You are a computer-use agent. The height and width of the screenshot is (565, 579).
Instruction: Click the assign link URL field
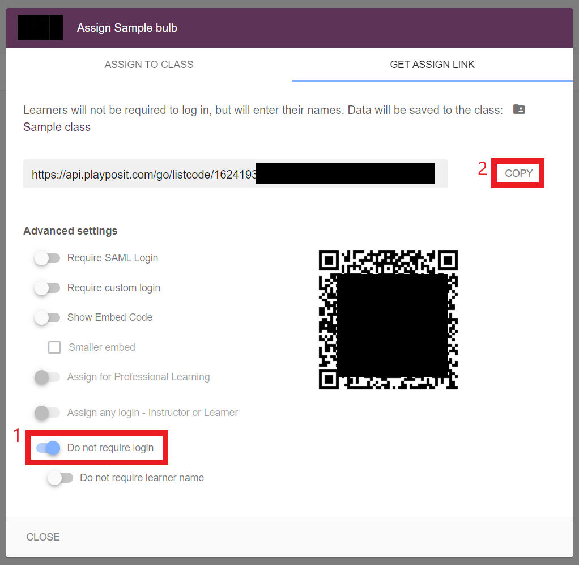pos(235,173)
